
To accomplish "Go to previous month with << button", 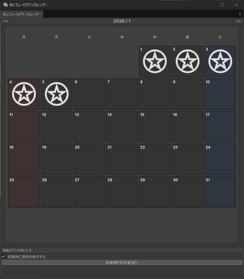I will tap(5, 21).
